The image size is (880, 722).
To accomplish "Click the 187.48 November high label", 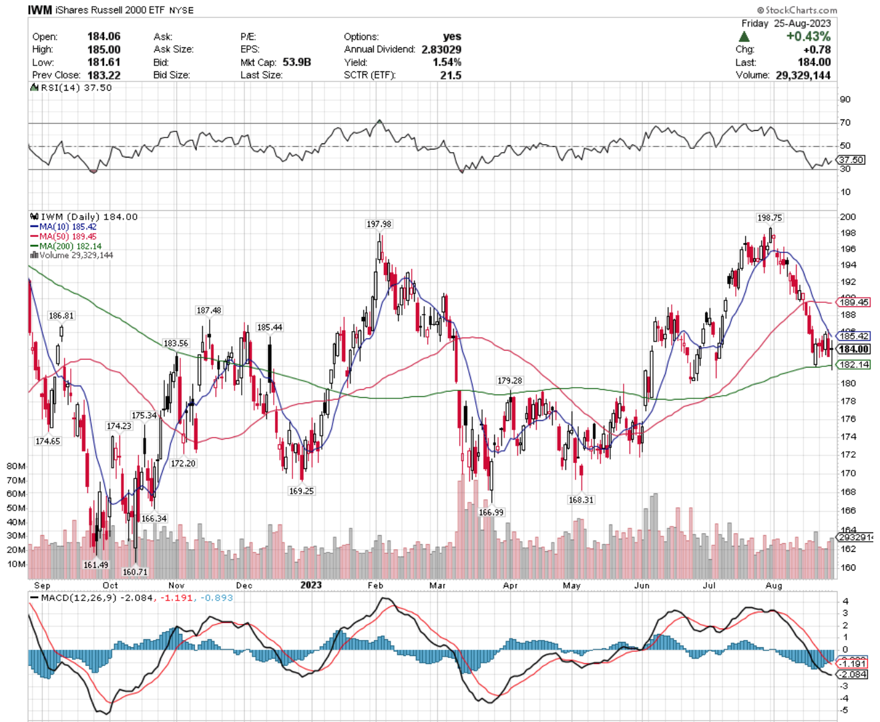I will 209,310.
